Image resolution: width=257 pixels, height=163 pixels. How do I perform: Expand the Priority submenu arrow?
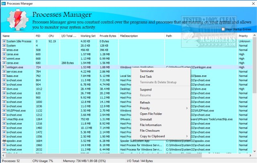pyautogui.click(x=187, y=108)
